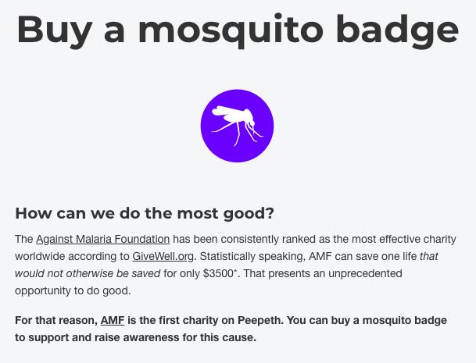The width and height of the screenshot is (476, 363).
Task: Open the Against Malaria Foundation link
Action: point(102,239)
